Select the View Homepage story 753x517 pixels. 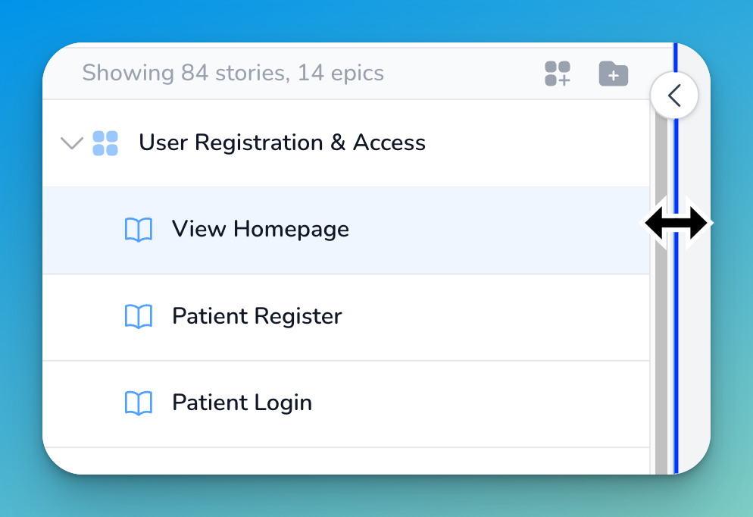click(x=261, y=229)
